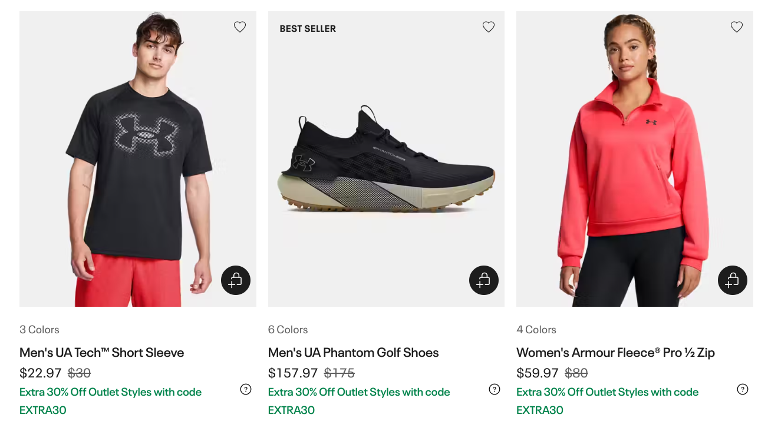This screenshot has height=421, width=768.
Task: Open Men's UA Phantom Golf Shoes title
Action: pyautogui.click(x=353, y=353)
